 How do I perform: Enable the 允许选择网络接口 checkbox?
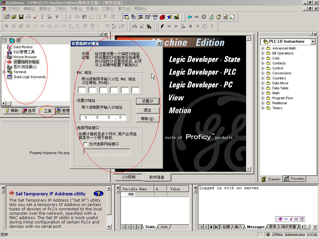click(86, 144)
